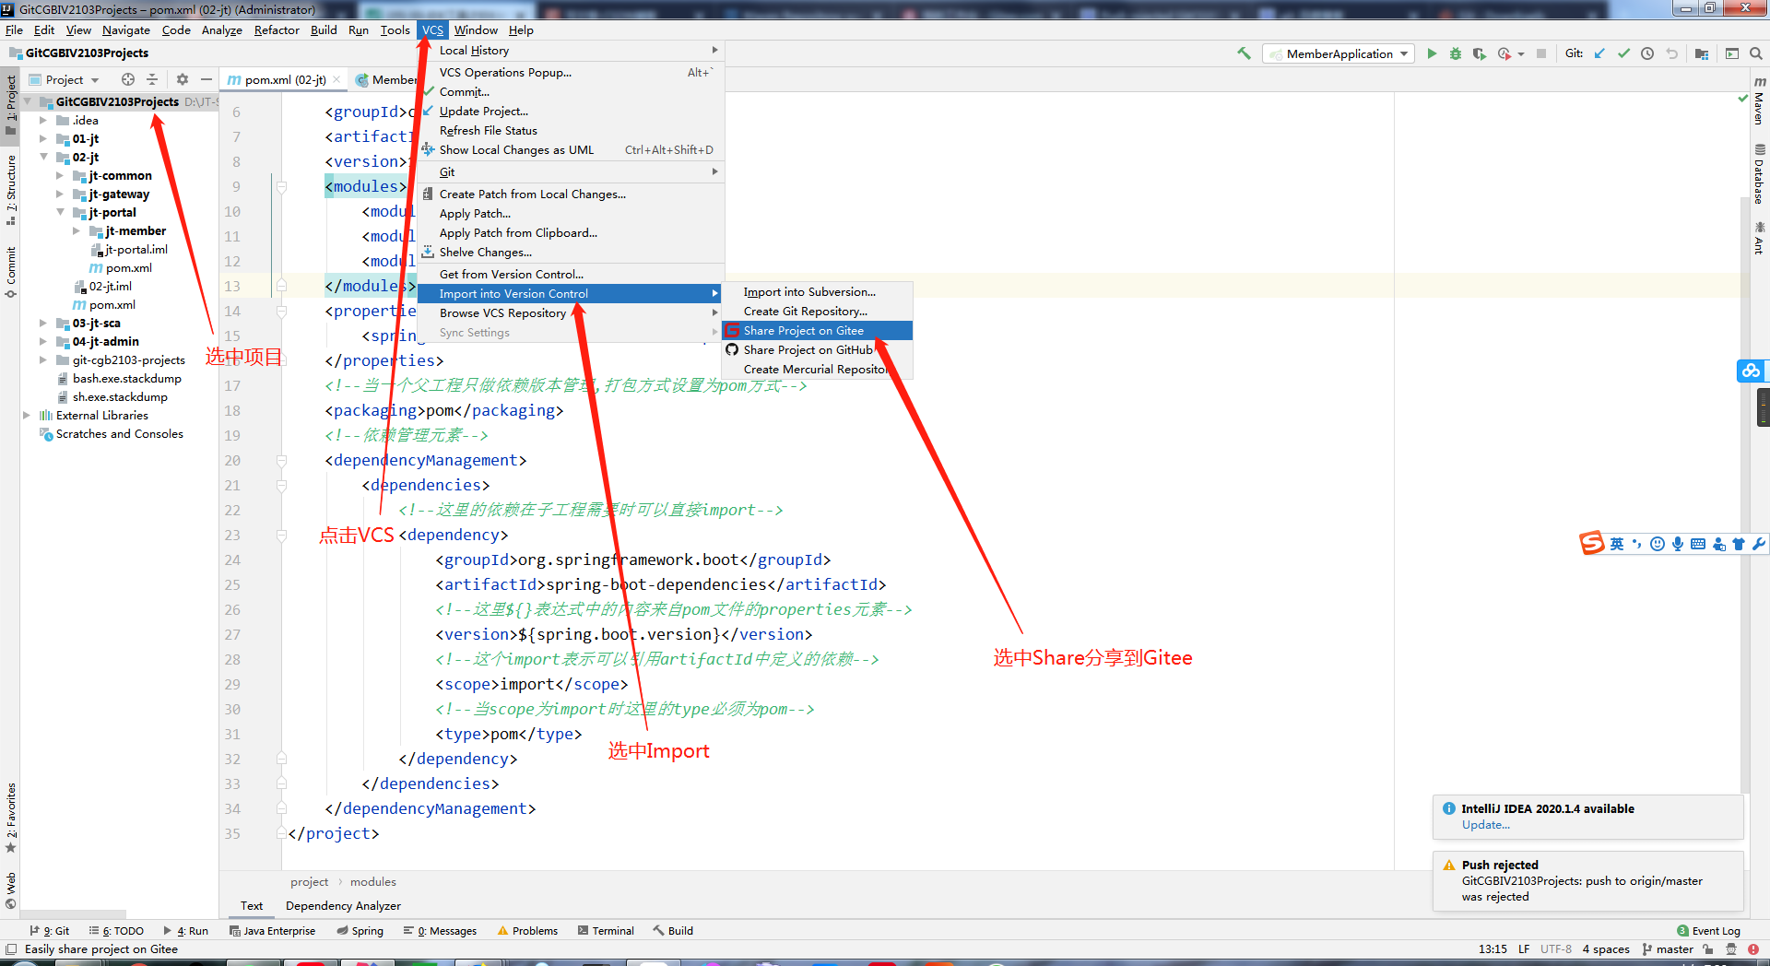1770x966 pixels.
Task: Select Share Project on Gitee
Action: click(x=817, y=330)
